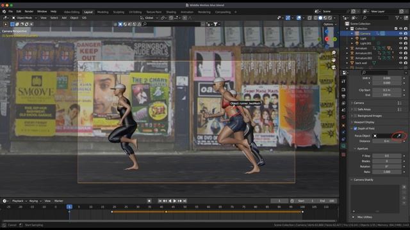Viewport: 410px width, 230px height.
Task: Open the viewport Object menu
Action: 74,18
